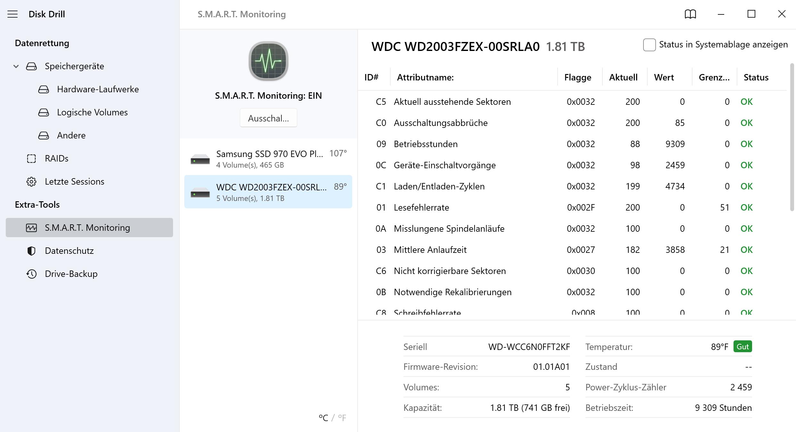Click the Samsung SSD drive thumbnail icon

200,159
